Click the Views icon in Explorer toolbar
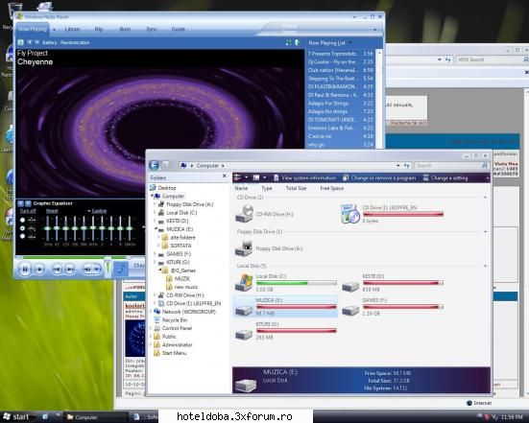This screenshot has height=423, width=529. point(256,177)
